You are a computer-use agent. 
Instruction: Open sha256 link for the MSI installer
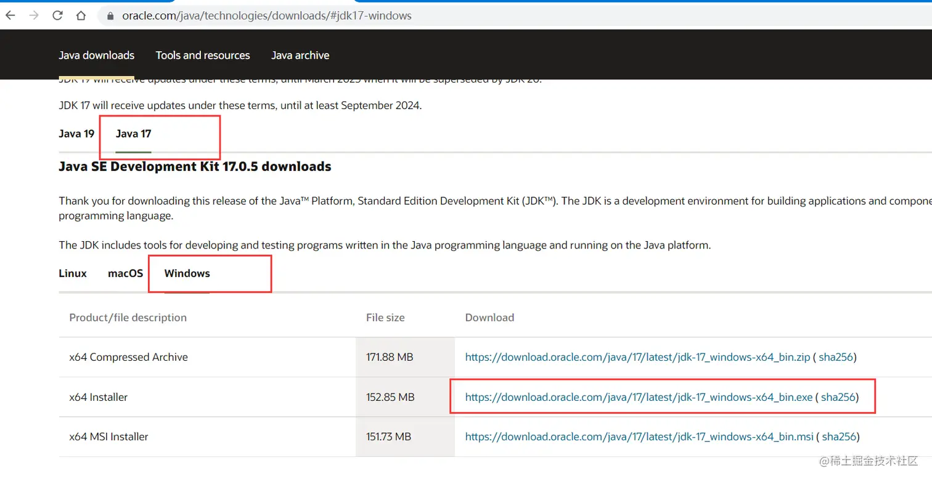840,437
